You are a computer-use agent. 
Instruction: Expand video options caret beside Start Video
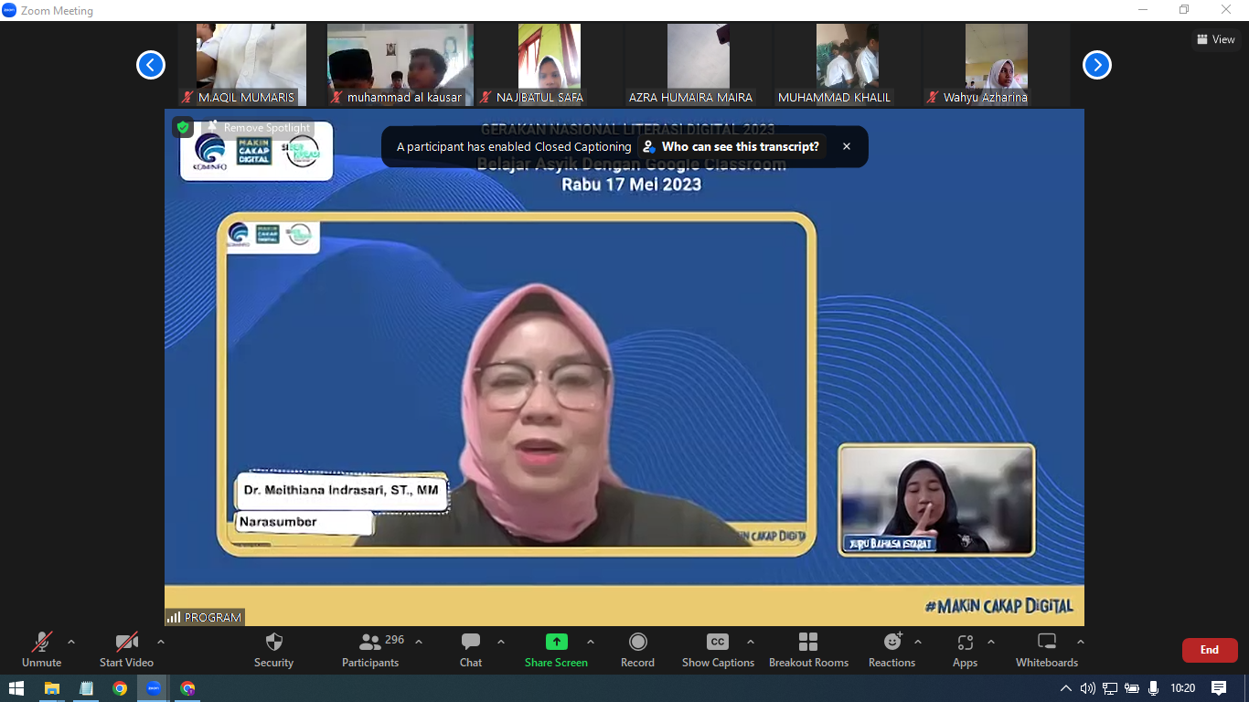click(161, 642)
